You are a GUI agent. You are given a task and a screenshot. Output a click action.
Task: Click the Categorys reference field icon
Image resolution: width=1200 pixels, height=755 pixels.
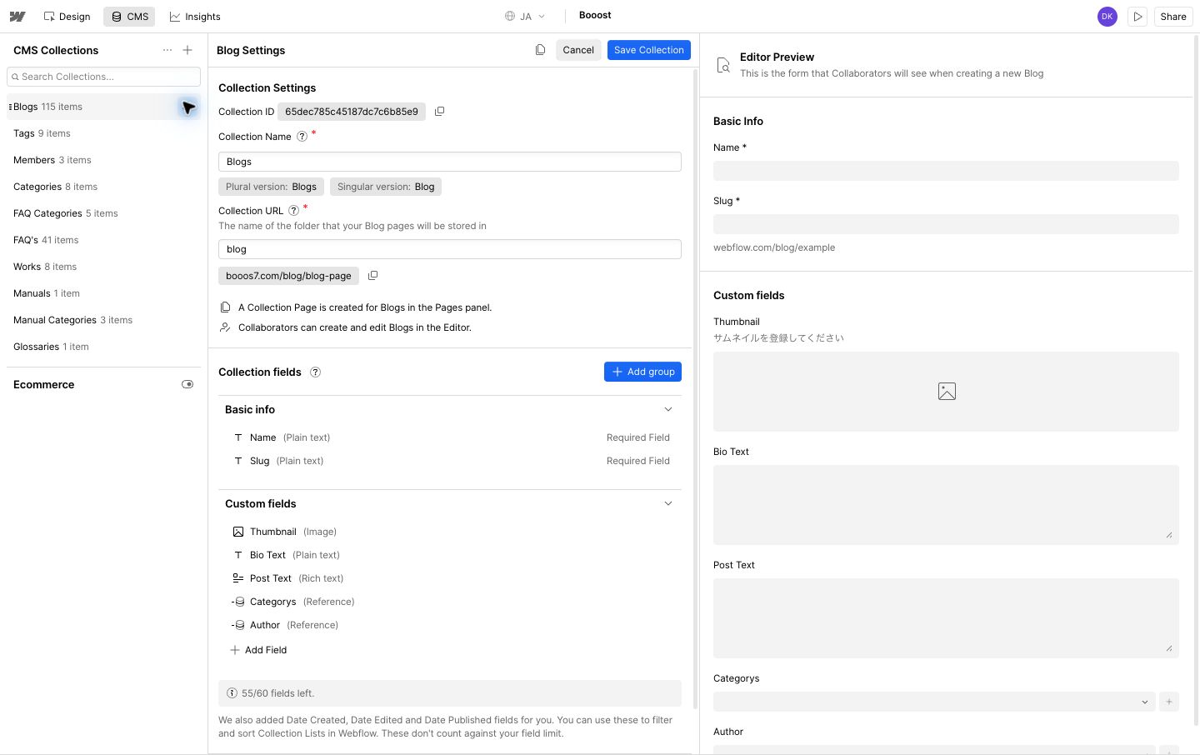point(238,602)
